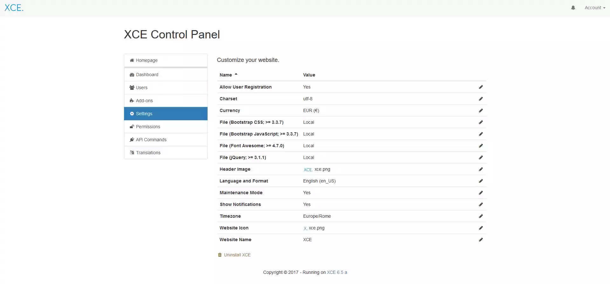
Task: Open the notifications bell
Action: tap(573, 8)
